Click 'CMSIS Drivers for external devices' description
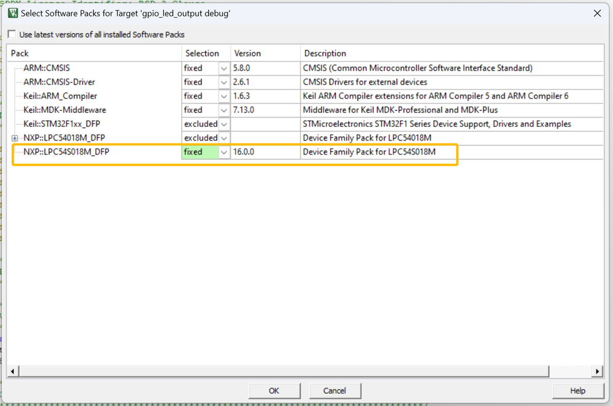This screenshot has height=406, width=613. [x=364, y=82]
